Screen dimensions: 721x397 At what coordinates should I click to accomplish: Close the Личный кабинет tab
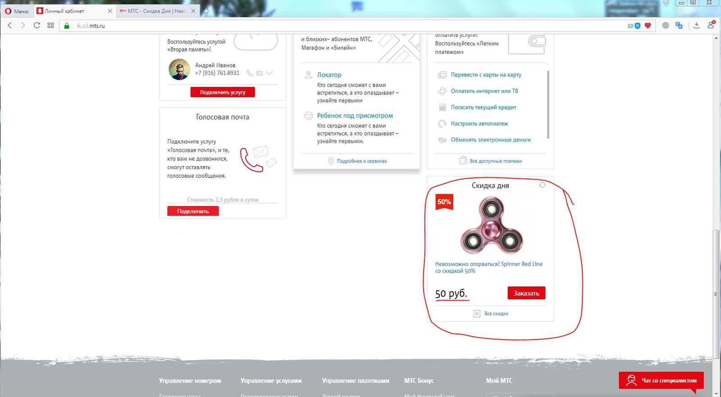(x=110, y=11)
